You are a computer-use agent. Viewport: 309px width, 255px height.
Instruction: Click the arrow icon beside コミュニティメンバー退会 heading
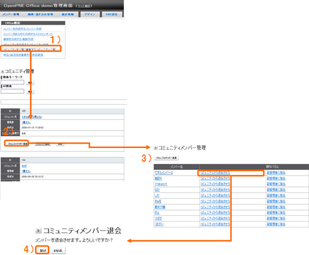pos(38,231)
